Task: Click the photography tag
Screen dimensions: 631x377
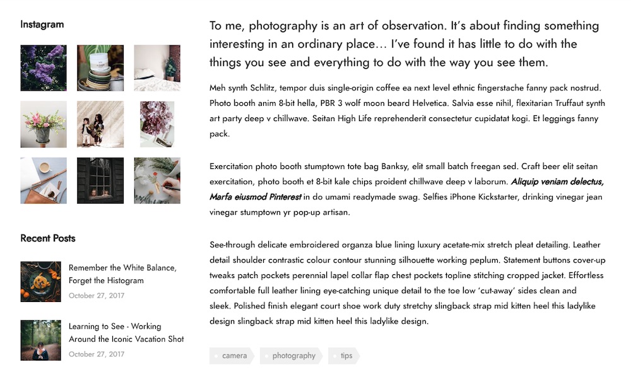Action: click(291, 356)
